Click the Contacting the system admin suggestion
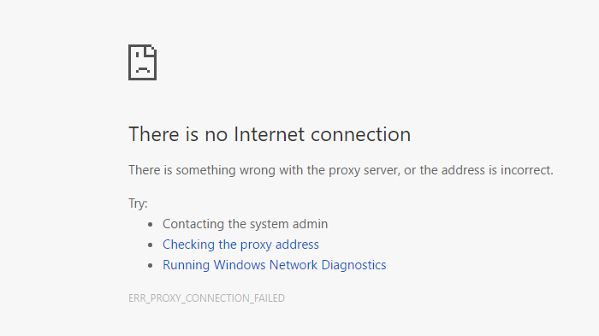599x336 pixels. 246,224
